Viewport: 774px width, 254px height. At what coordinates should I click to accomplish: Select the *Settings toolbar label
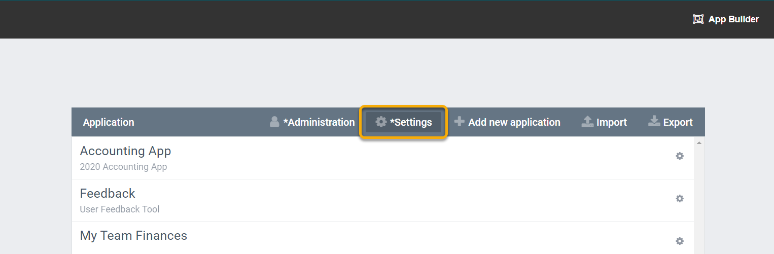[411, 122]
